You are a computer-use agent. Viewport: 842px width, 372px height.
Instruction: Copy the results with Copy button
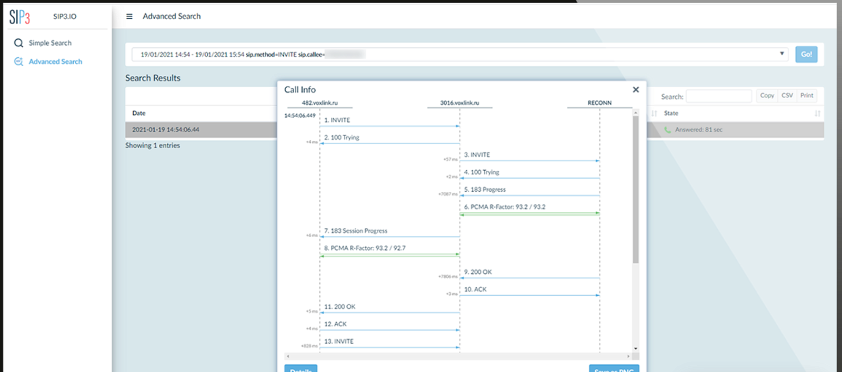[x=767, y=96]
